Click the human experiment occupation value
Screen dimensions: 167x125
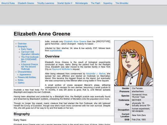[x=141, y=110]
